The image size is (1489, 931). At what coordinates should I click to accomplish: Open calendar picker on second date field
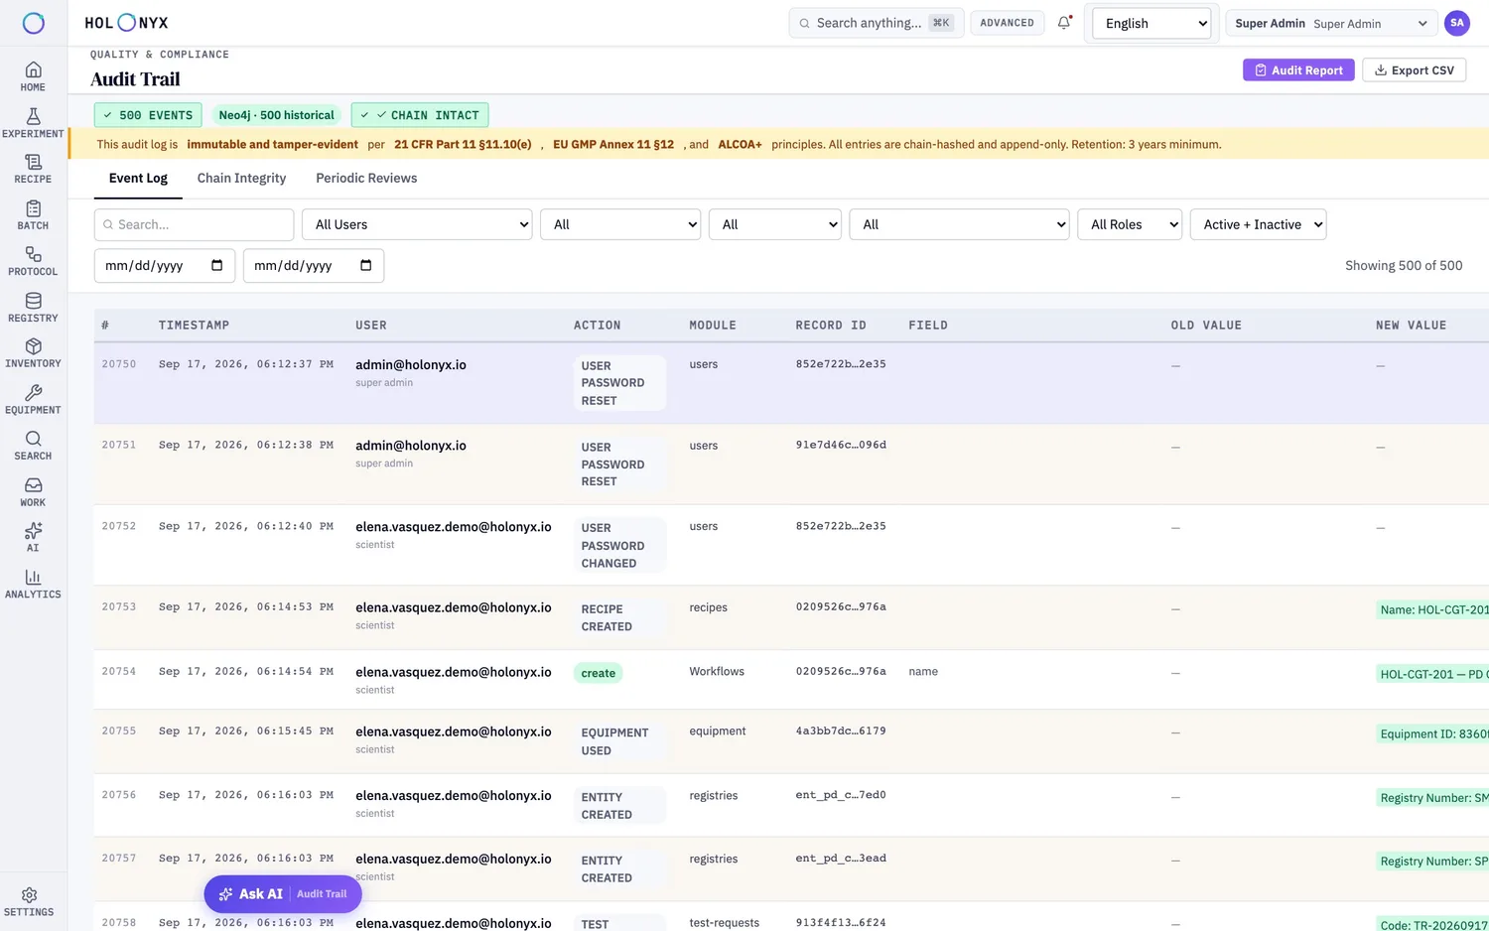[365, 265]
